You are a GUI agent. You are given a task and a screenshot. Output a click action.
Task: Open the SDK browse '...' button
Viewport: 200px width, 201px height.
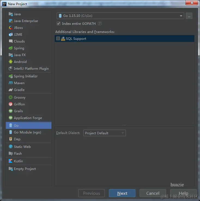pos(189,16)
